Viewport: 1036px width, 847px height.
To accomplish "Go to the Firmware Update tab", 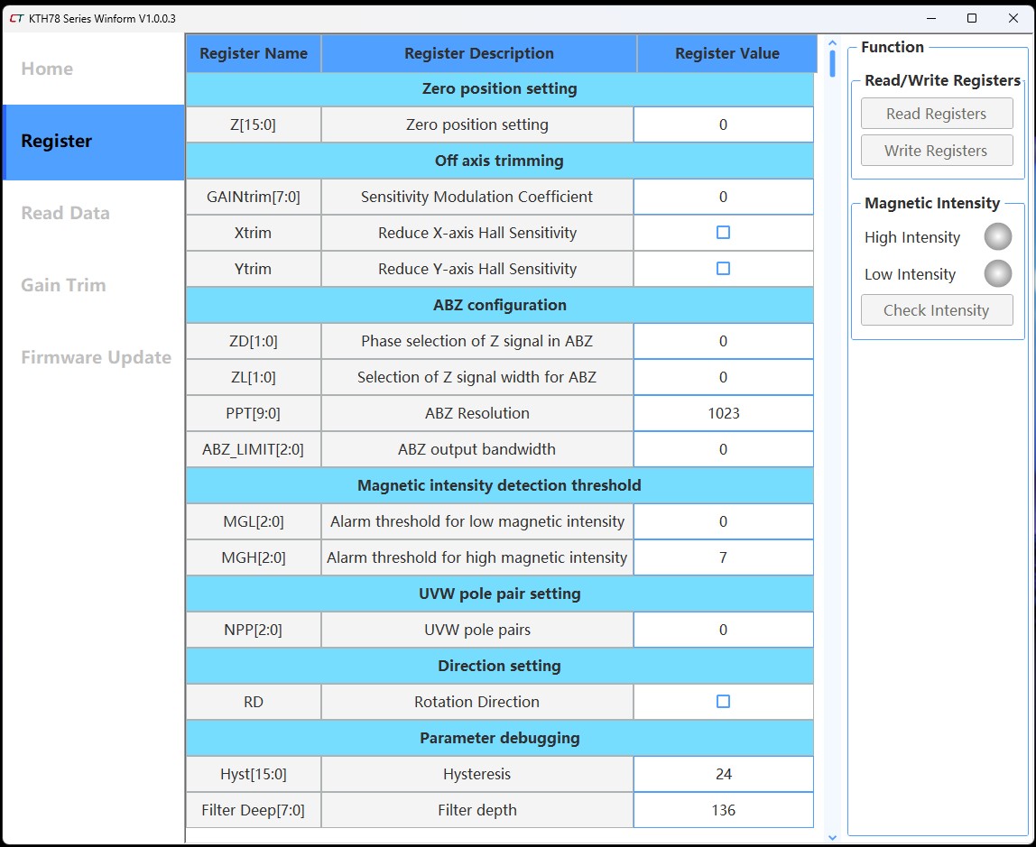I will (x=96, y=358).
